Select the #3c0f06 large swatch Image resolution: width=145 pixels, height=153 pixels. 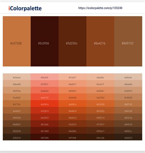(45, 41)
